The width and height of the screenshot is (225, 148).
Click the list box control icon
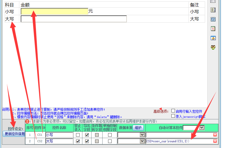tap(213, 10)
